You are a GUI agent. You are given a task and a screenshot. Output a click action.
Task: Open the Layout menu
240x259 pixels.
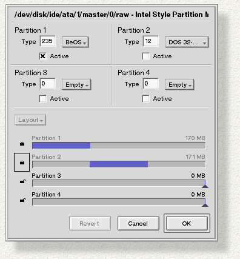click(30, 120)
